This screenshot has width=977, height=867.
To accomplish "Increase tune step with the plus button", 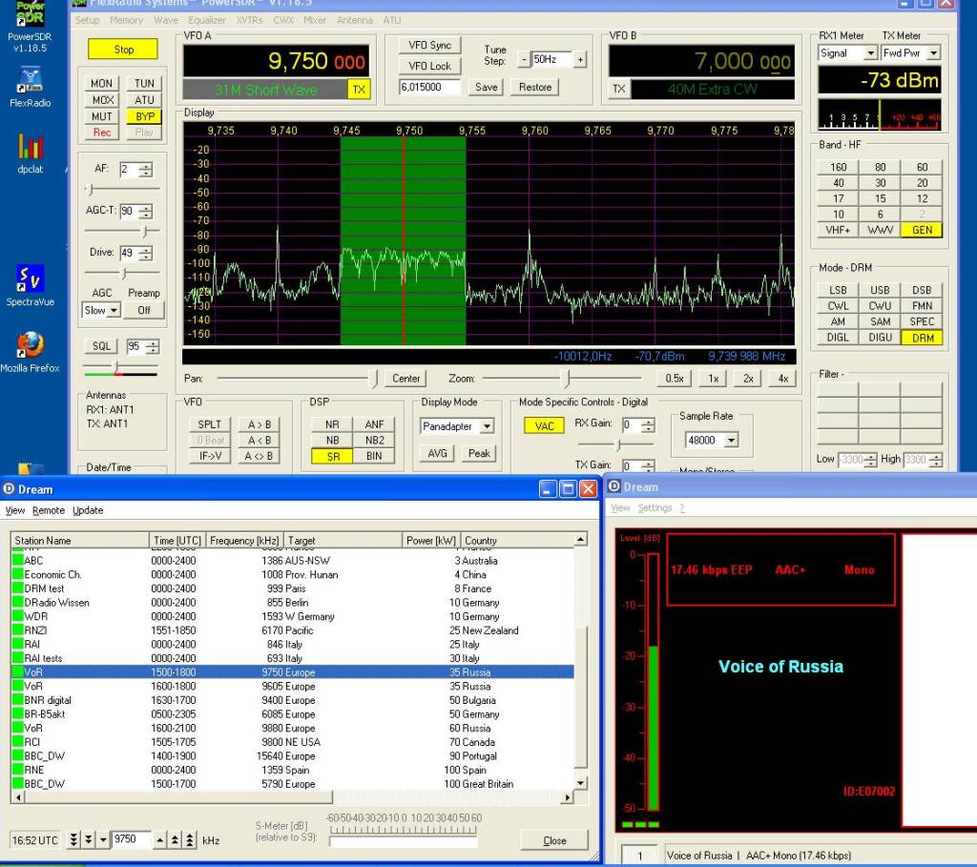I will [580, 60].
